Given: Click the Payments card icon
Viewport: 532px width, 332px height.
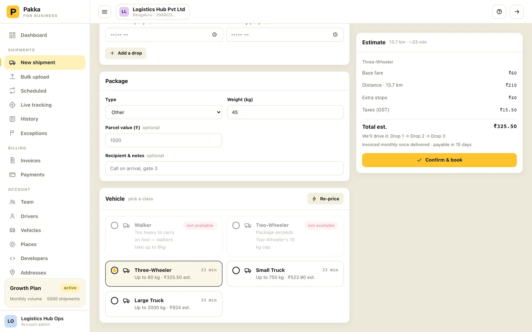Looking at the screenshot, I should (x=12, y=175).
